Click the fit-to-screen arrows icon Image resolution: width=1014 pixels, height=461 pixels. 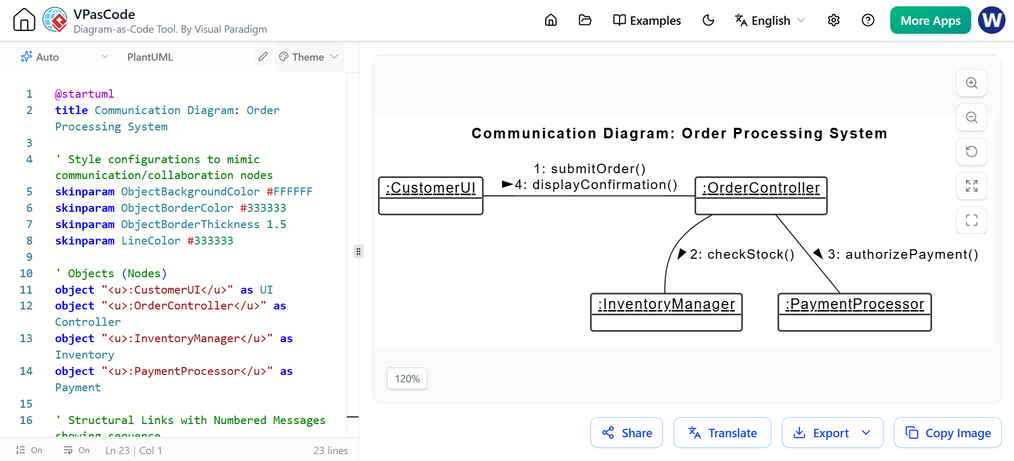(972, 186)
